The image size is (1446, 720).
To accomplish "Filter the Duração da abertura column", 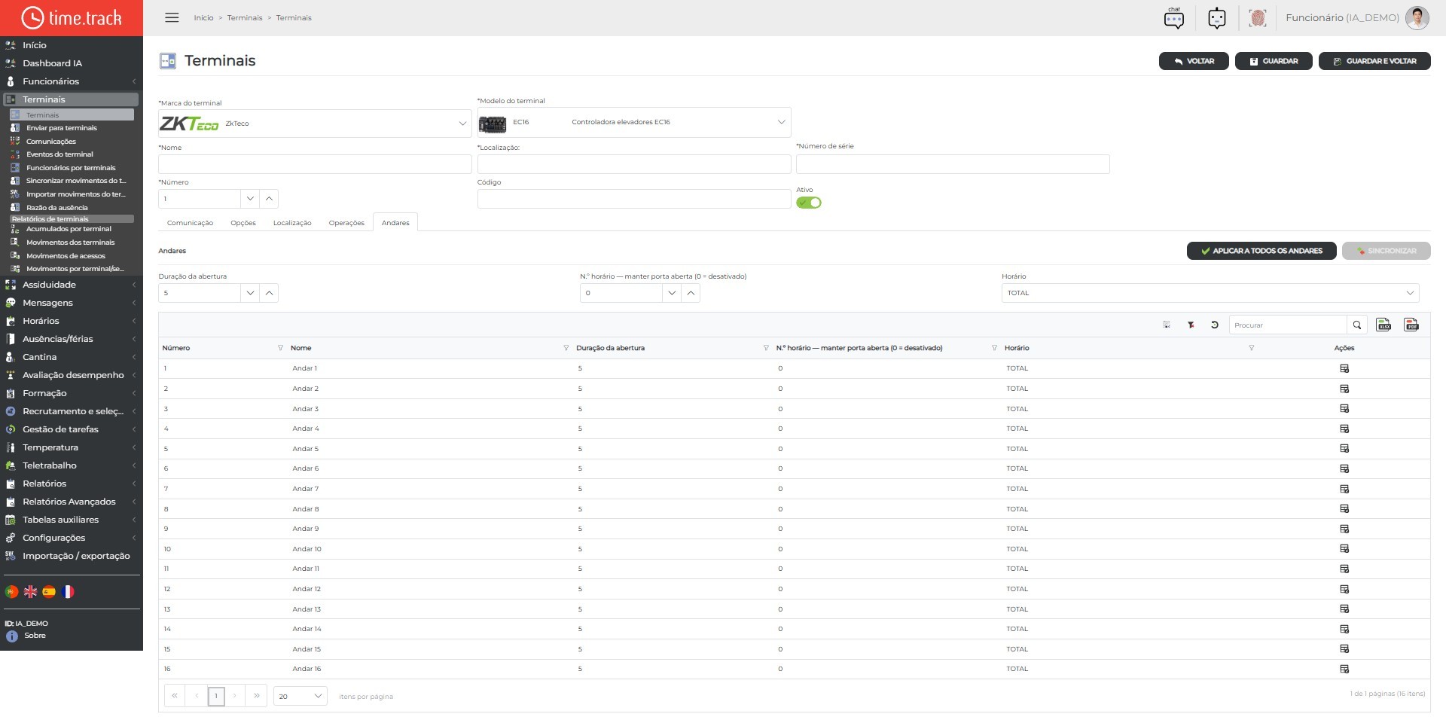I will click(x=766, y=348).
